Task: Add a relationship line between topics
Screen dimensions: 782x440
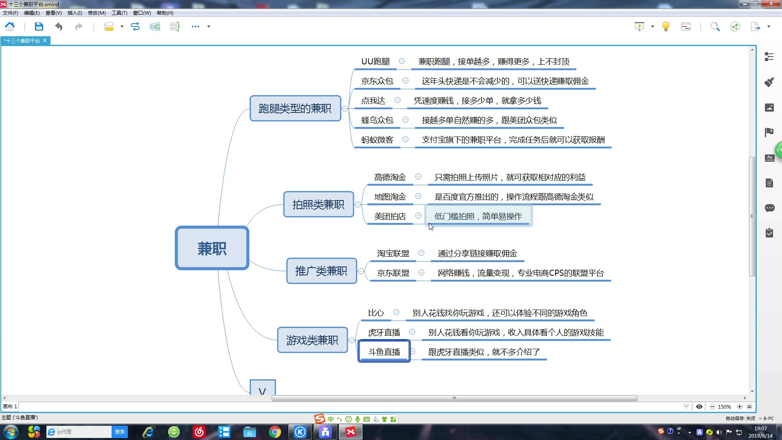Action: 135,27
